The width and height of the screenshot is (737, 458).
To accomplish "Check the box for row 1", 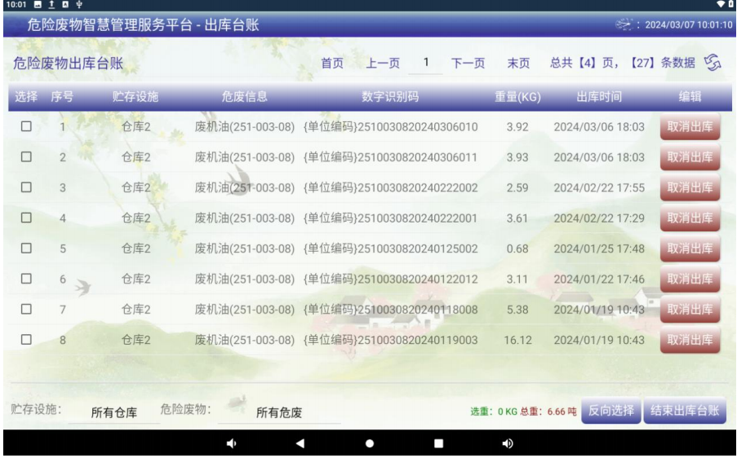I will point(25,127).
